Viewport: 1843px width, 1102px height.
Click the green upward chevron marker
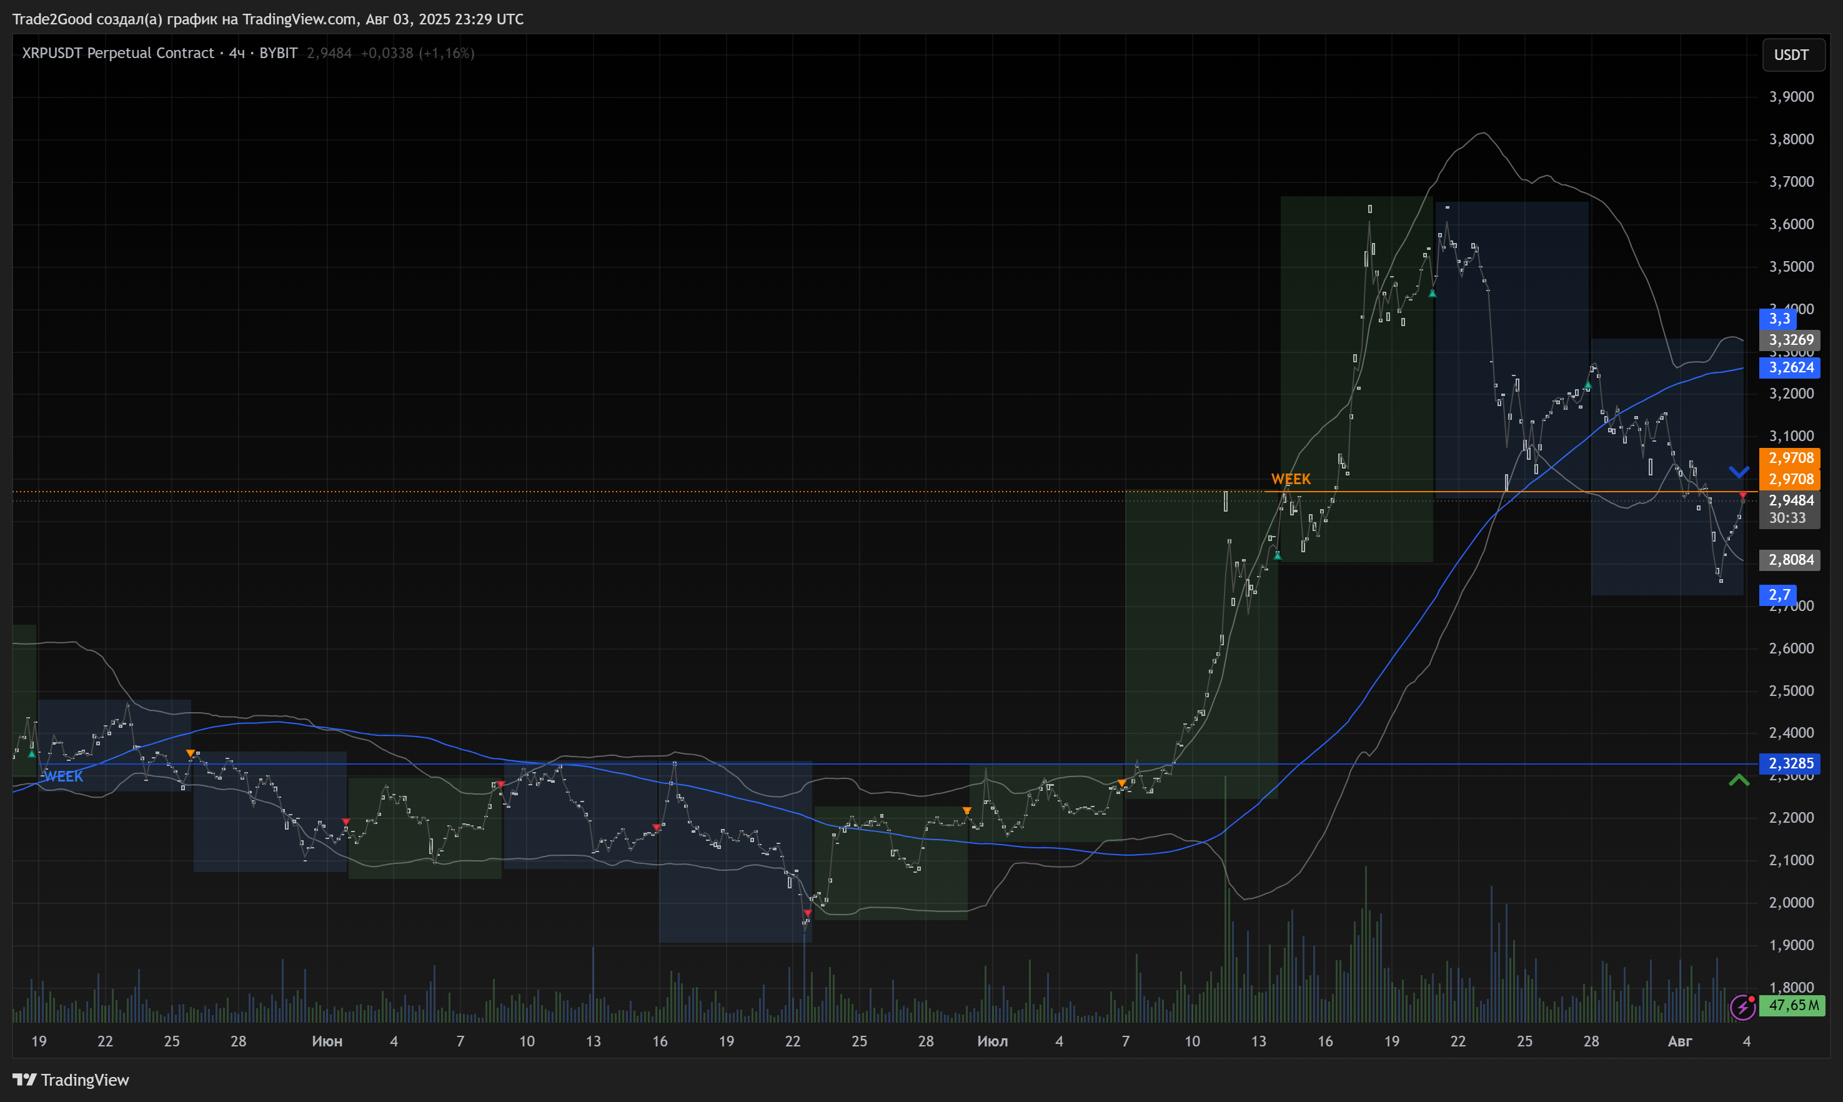click(x=1739, y=780)
